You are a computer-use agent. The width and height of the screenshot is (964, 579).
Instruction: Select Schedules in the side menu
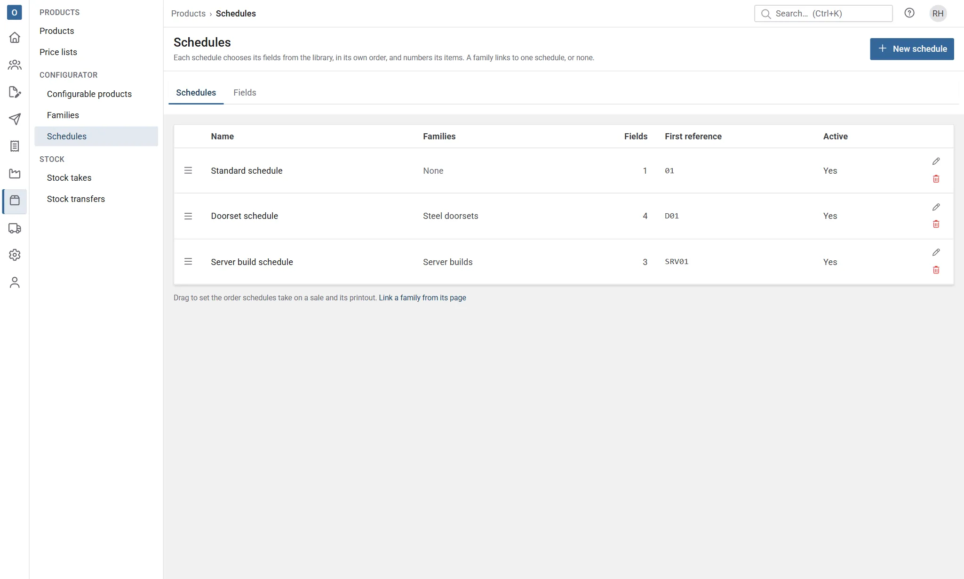tap(96, 136)
